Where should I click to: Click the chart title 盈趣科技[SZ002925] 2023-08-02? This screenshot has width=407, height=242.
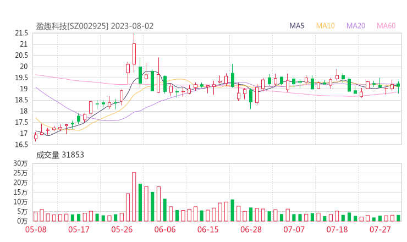pyautogui.click(x=95, y=26)
